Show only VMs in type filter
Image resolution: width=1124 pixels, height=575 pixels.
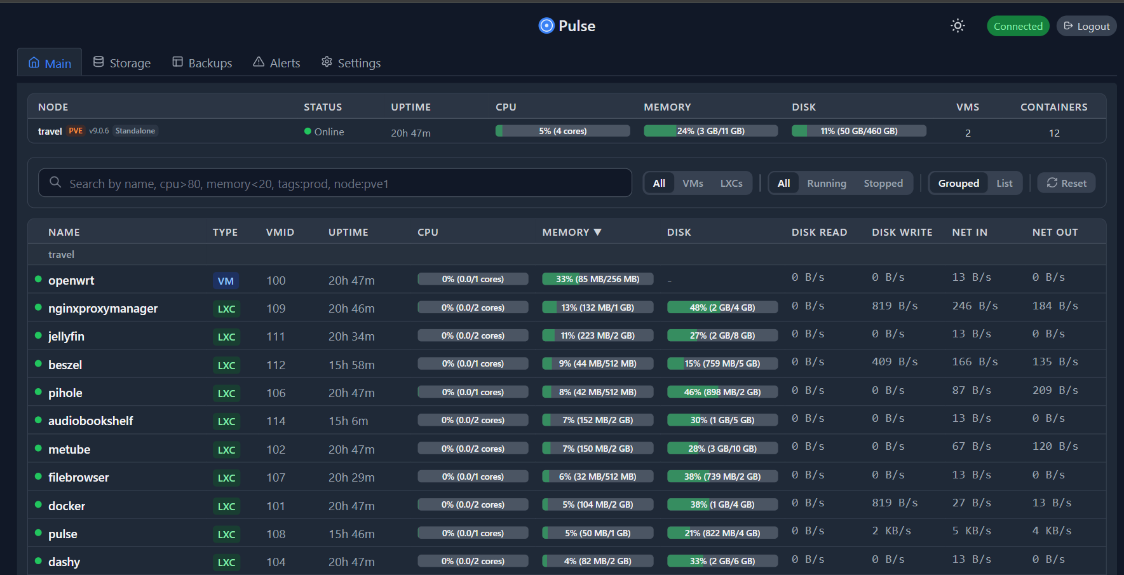click(693, 183)
